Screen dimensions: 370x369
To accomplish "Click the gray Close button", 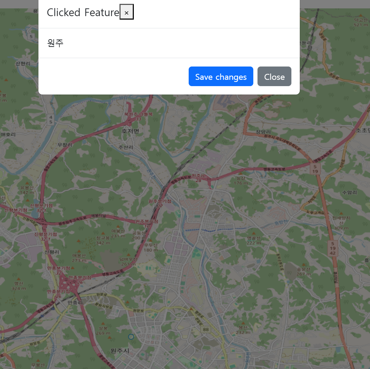I will tap(274, 76).
